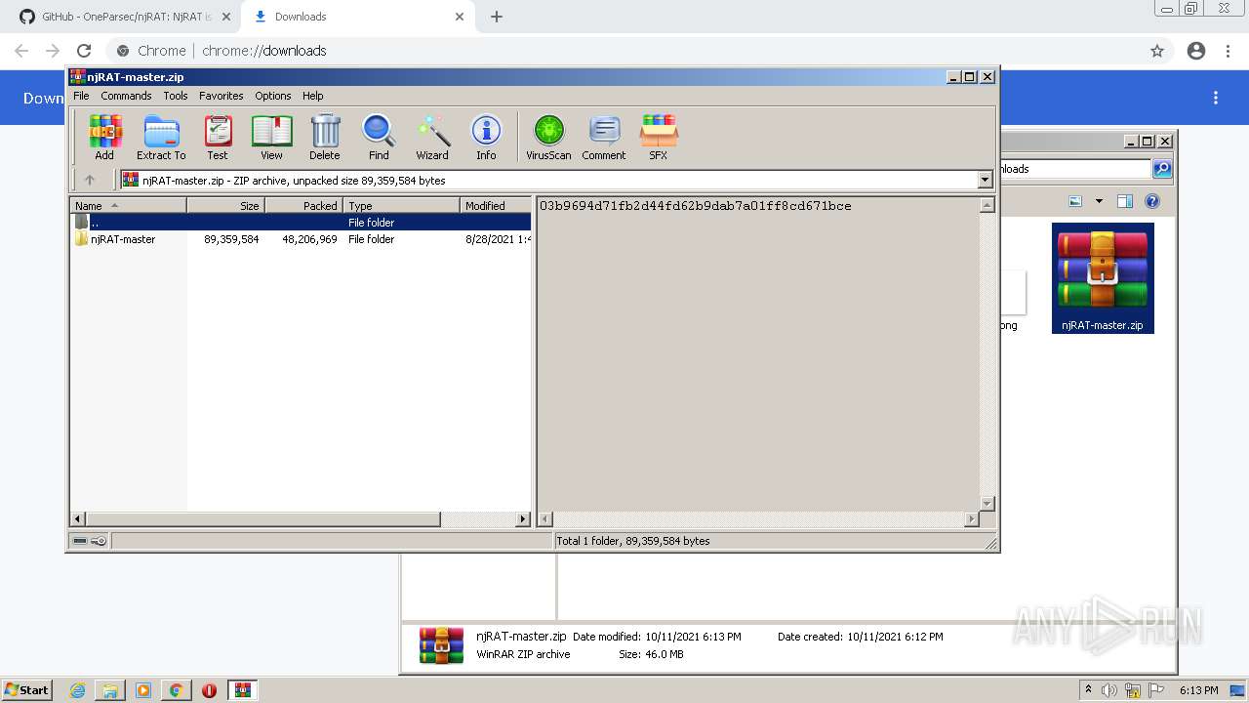Open the Commands menu

click(126, 96)
